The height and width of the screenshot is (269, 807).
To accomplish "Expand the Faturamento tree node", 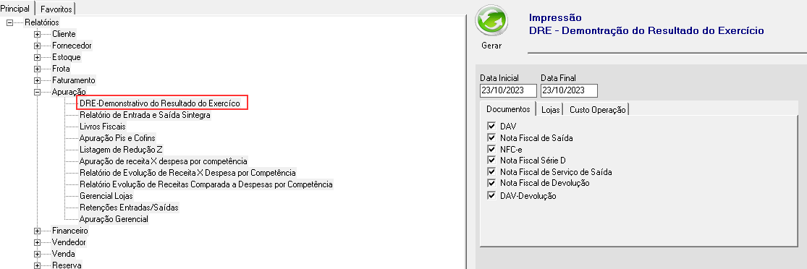I will pyautogui.click(x=37, y=80).
